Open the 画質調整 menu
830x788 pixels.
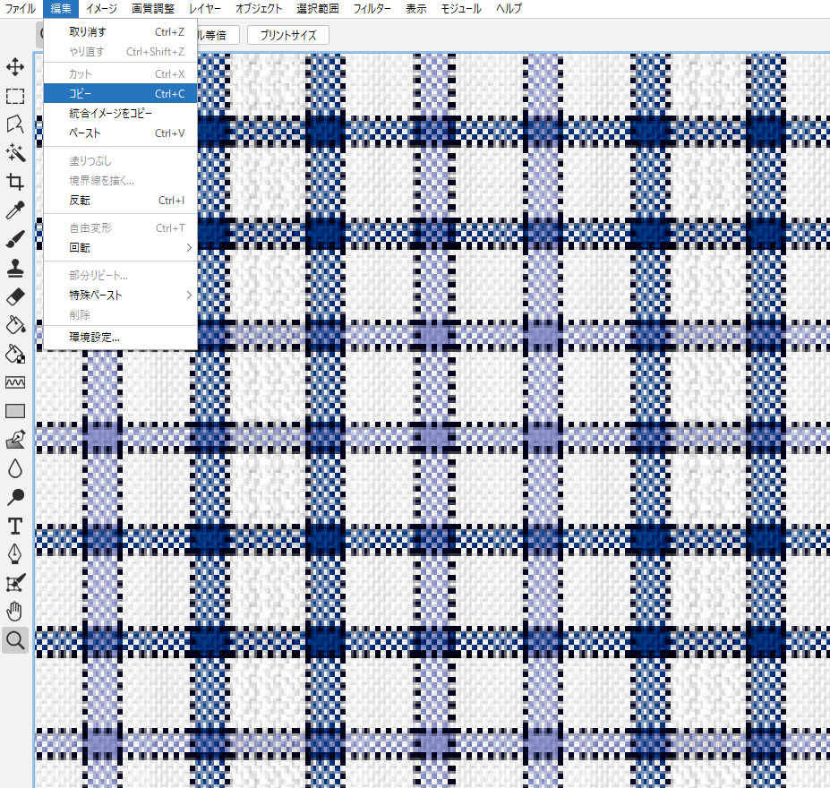[153, 8]
